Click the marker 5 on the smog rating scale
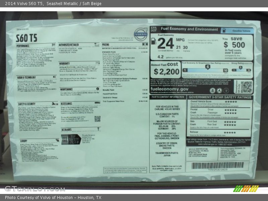The height and width of the screenshot is (201, 268). [x=241, y=68]
